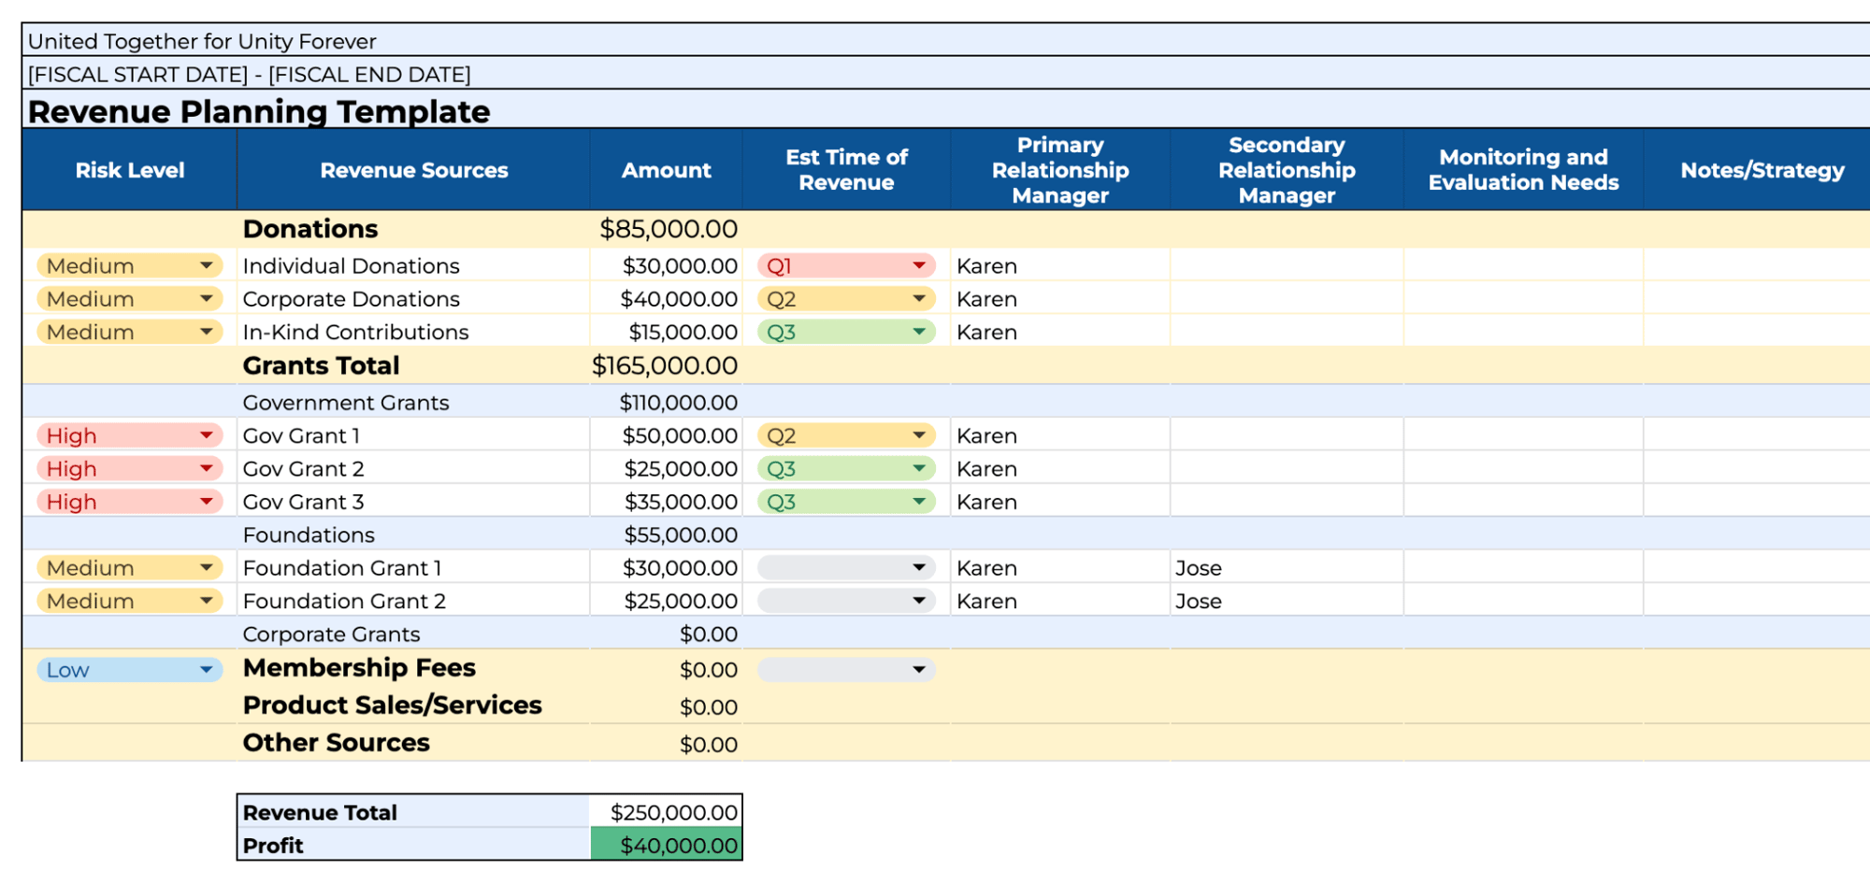
Task: Click the Foundations subheading
Action: (x=309, y=535)
